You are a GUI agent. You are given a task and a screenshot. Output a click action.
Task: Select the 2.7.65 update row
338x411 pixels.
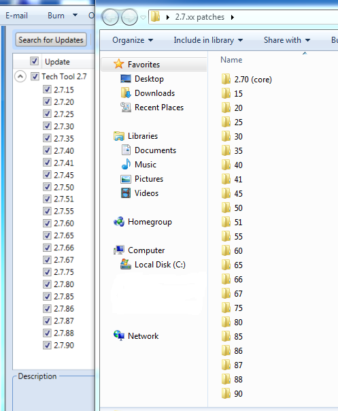[x=64, y=235]
